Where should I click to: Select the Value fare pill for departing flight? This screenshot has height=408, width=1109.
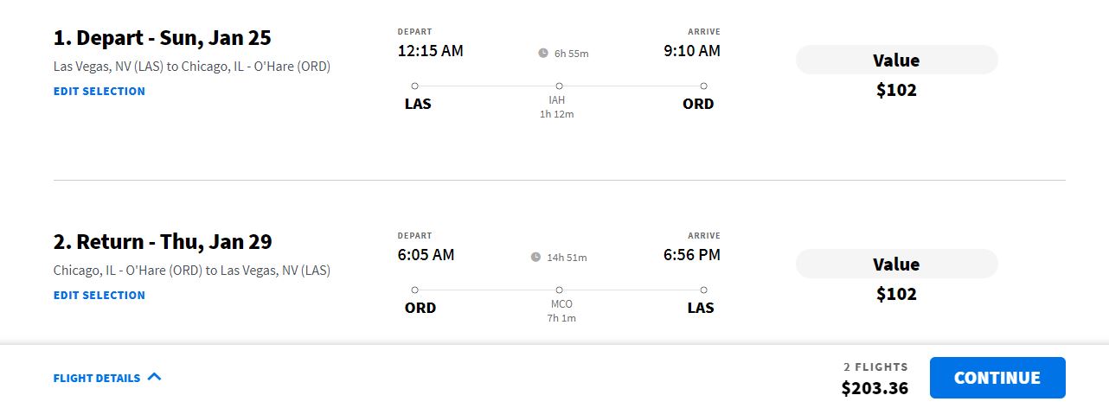point(896,61)
